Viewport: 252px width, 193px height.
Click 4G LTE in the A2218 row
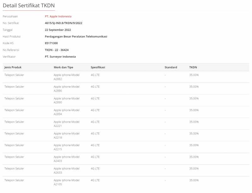(95, 133)
